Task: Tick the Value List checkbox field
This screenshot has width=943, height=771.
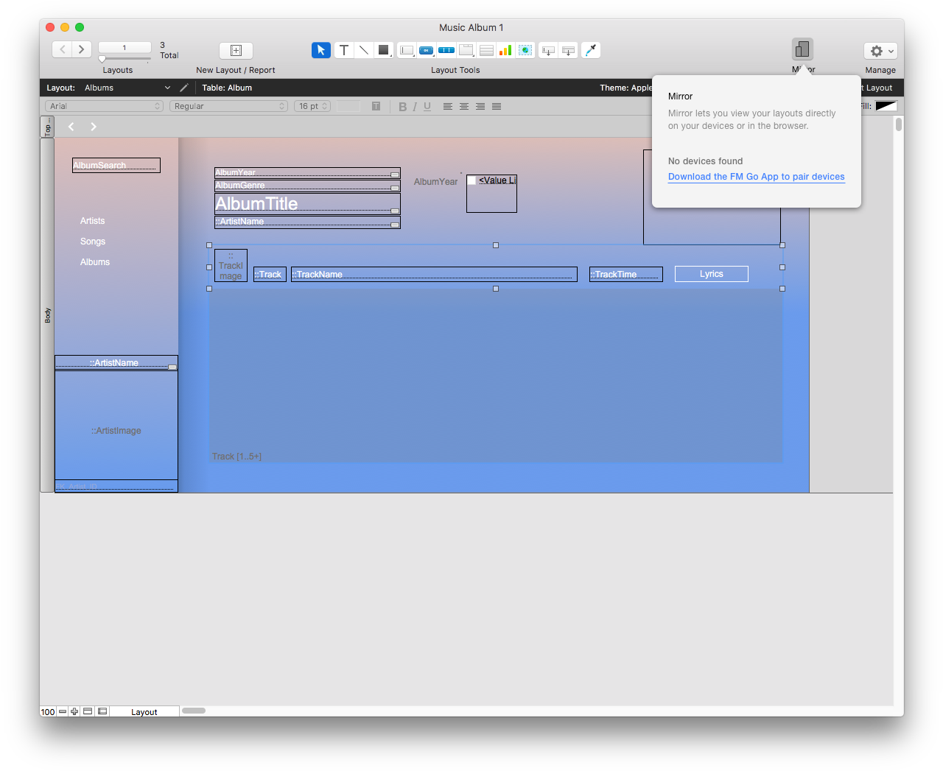Action: click(x=471, y=180)
